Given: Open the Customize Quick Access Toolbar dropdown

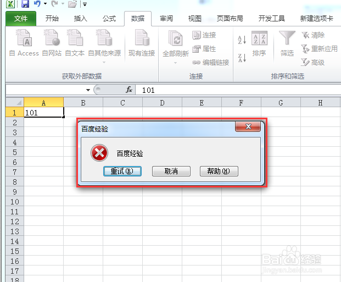Looking at the screenshot, I should coord(85,4).
